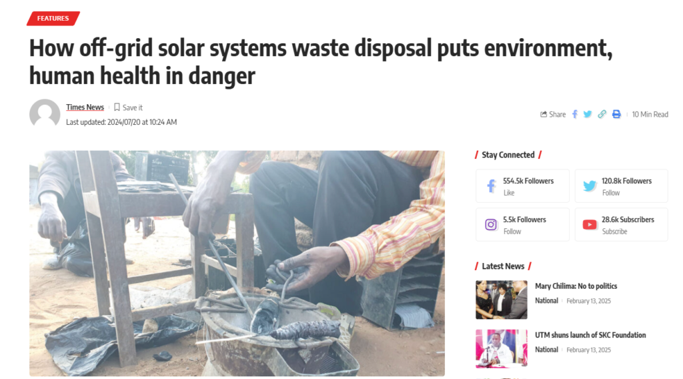
Task: Copy article link using chain icon
Action: tap(602, 114)
